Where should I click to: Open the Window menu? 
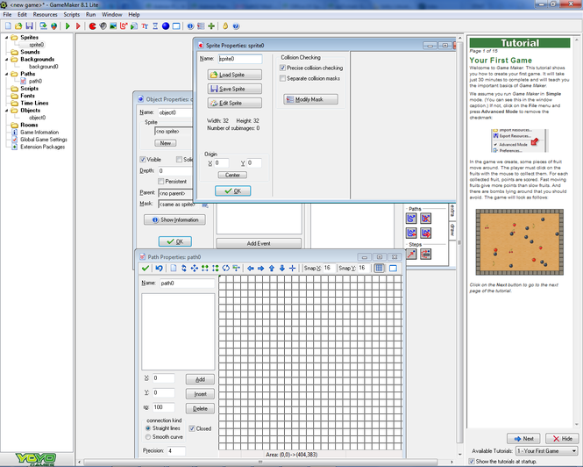[x=112, y=15]
